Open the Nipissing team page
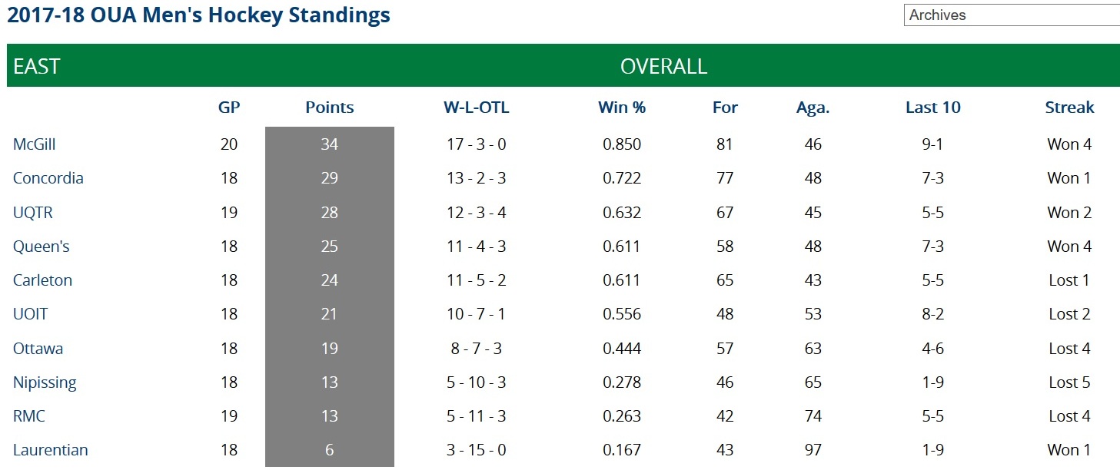Viewport: 1120px width, 470px height. tap(45, 382)
